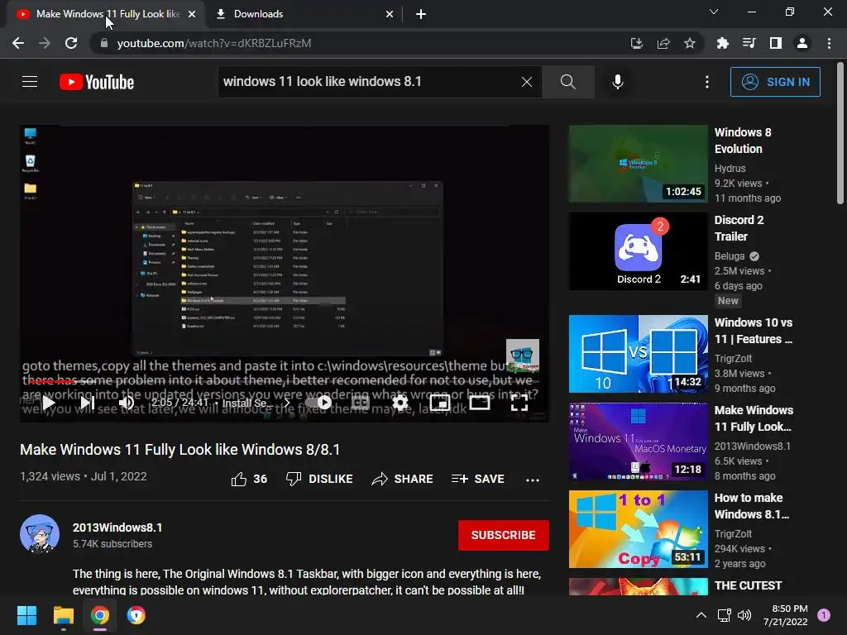Go back in browser history
This screenshot has height=635, width=847.
pyautogui.click(x=18, y=43)
